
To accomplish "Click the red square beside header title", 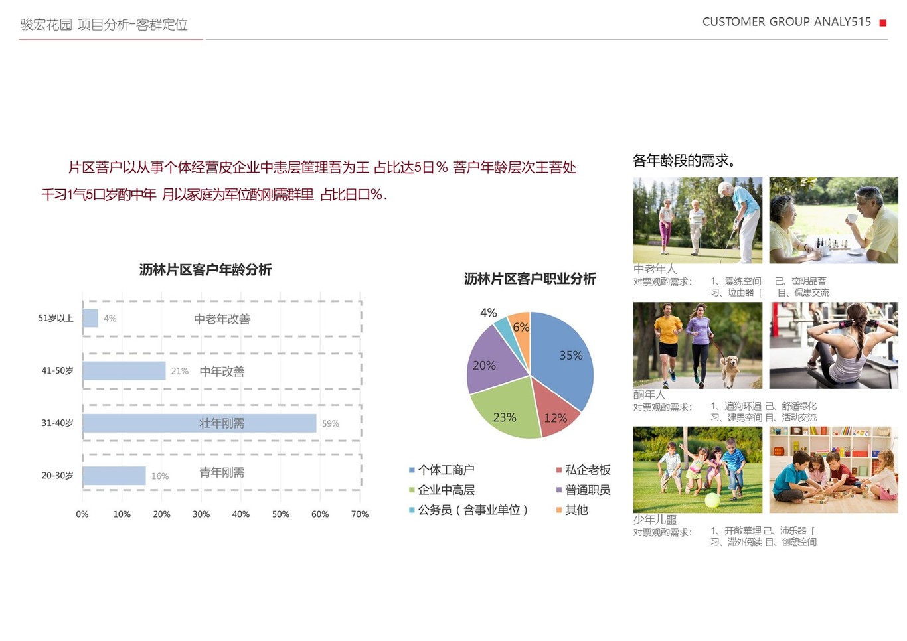I will [883, 23].
